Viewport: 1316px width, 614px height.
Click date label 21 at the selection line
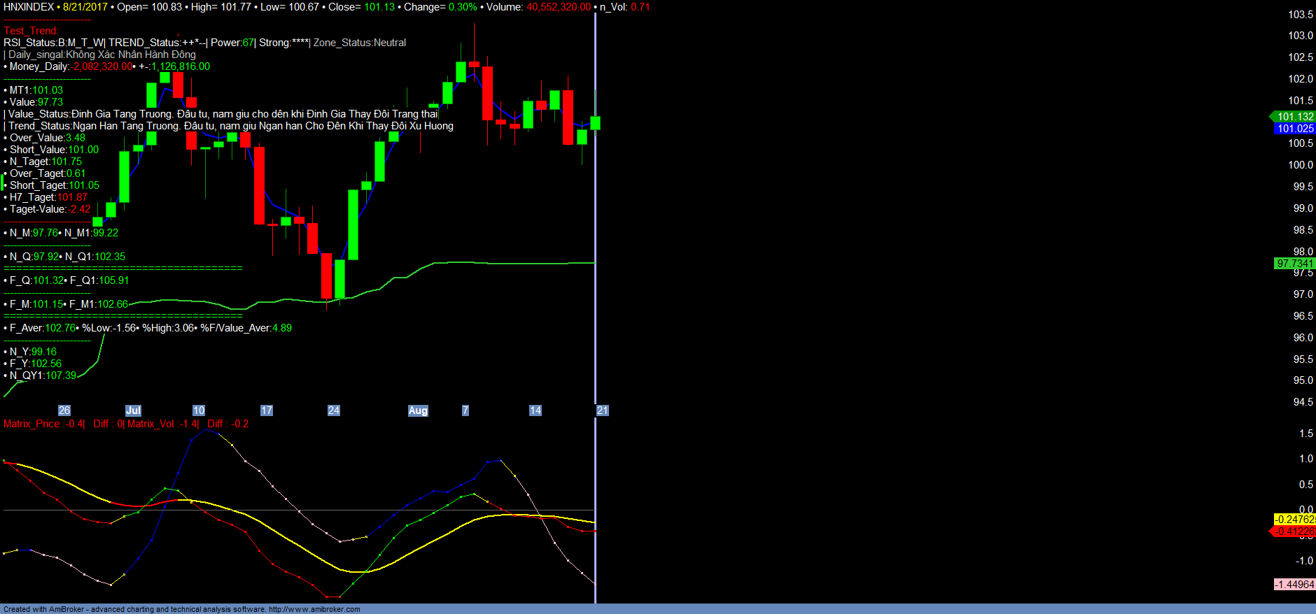click(x=603, y=410)
